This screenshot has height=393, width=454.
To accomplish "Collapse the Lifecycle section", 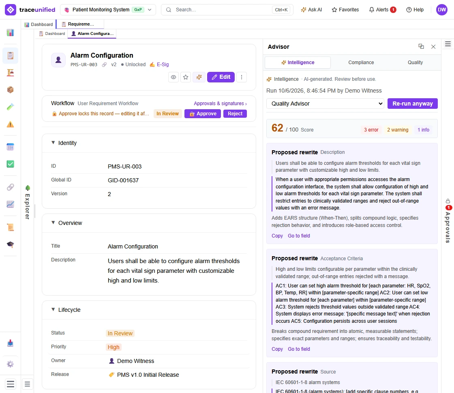I will [53, 309].
